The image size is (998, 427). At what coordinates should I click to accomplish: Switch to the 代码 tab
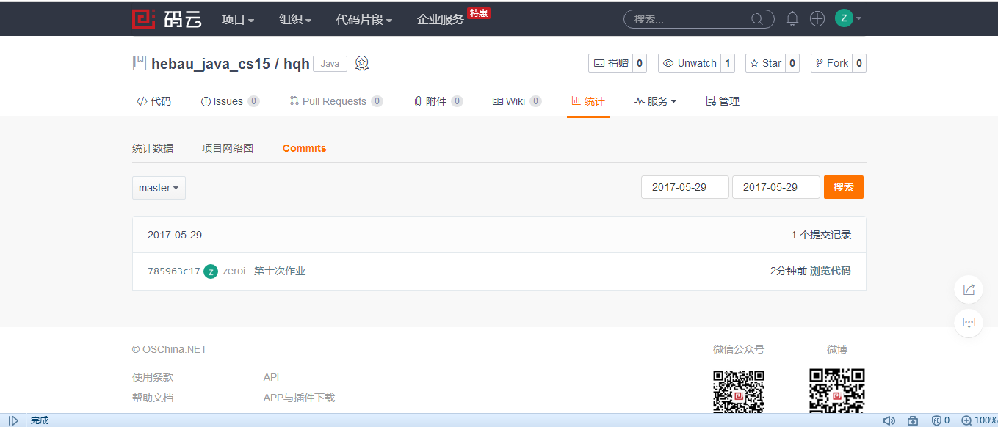[153, 101]
